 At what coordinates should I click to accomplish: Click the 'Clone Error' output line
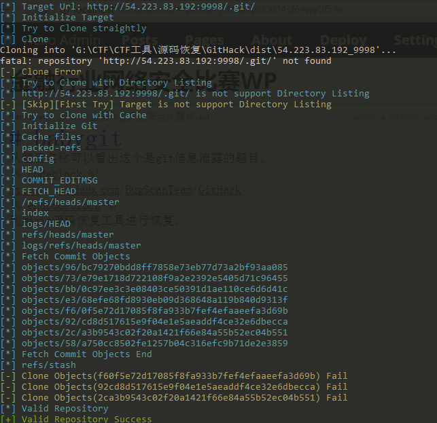(51, 72)
